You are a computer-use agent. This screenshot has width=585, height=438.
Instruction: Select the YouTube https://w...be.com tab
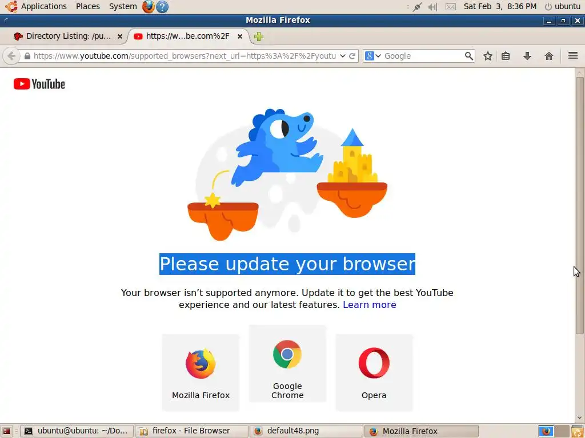pyautogui.click(x=187, y=36)
